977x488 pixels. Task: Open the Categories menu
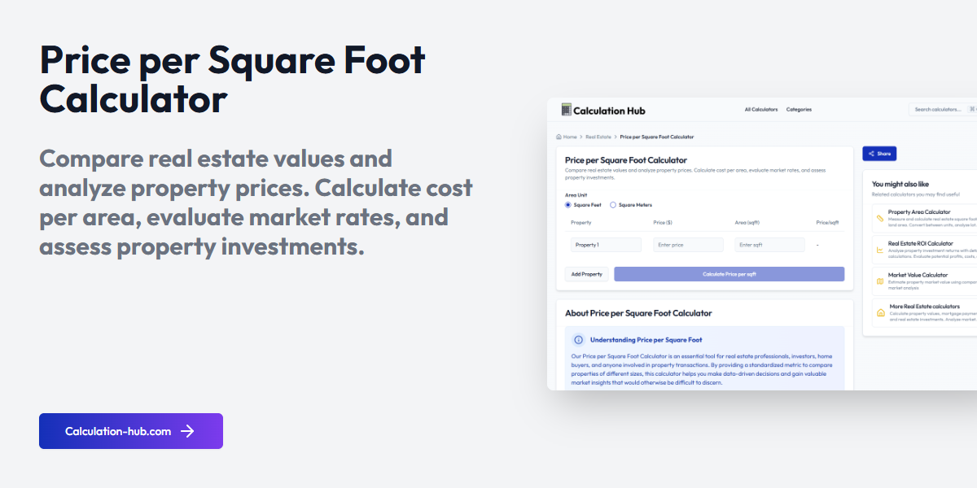point(799,110)
